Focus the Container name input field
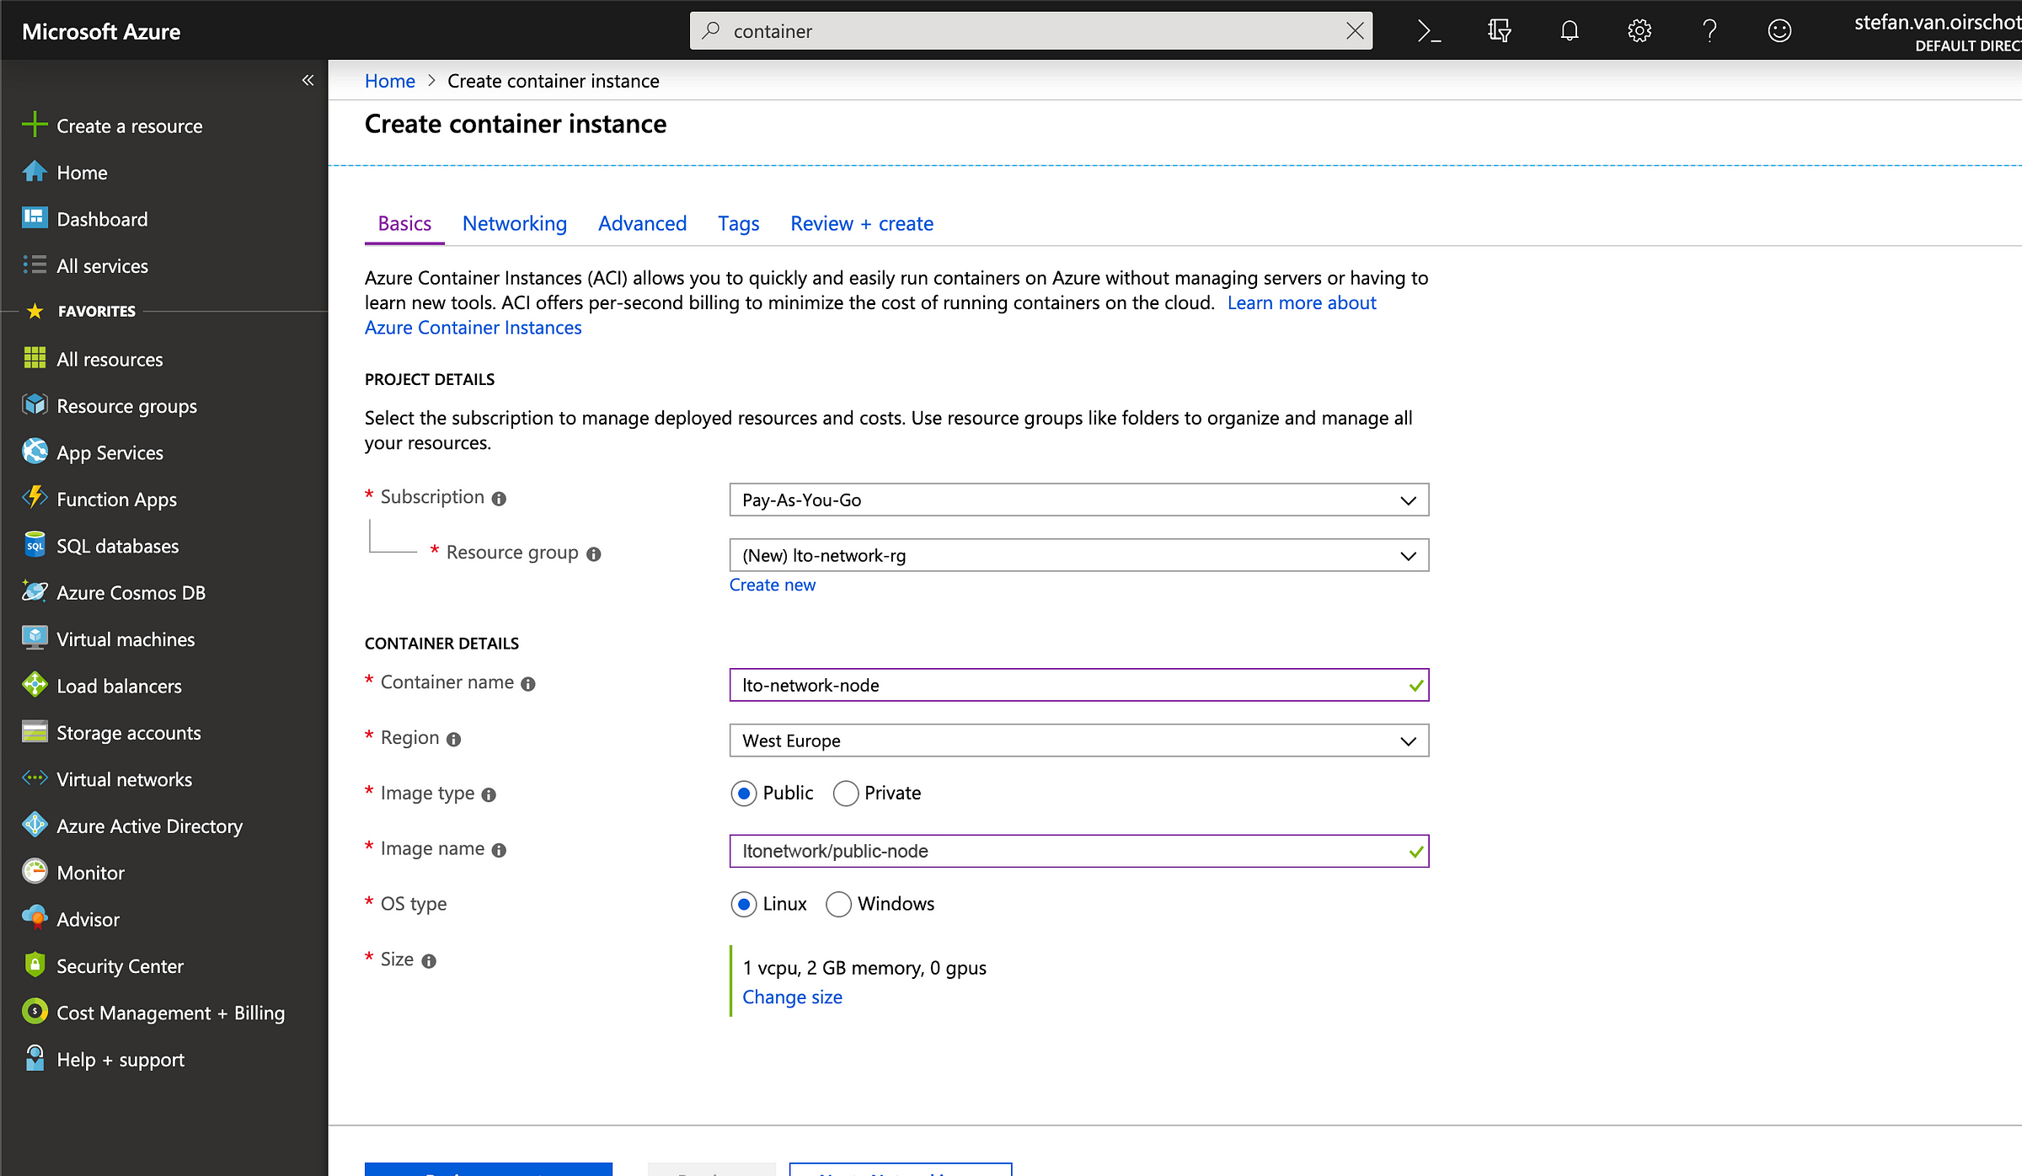2022x1176 pixels. (1078, 685)
